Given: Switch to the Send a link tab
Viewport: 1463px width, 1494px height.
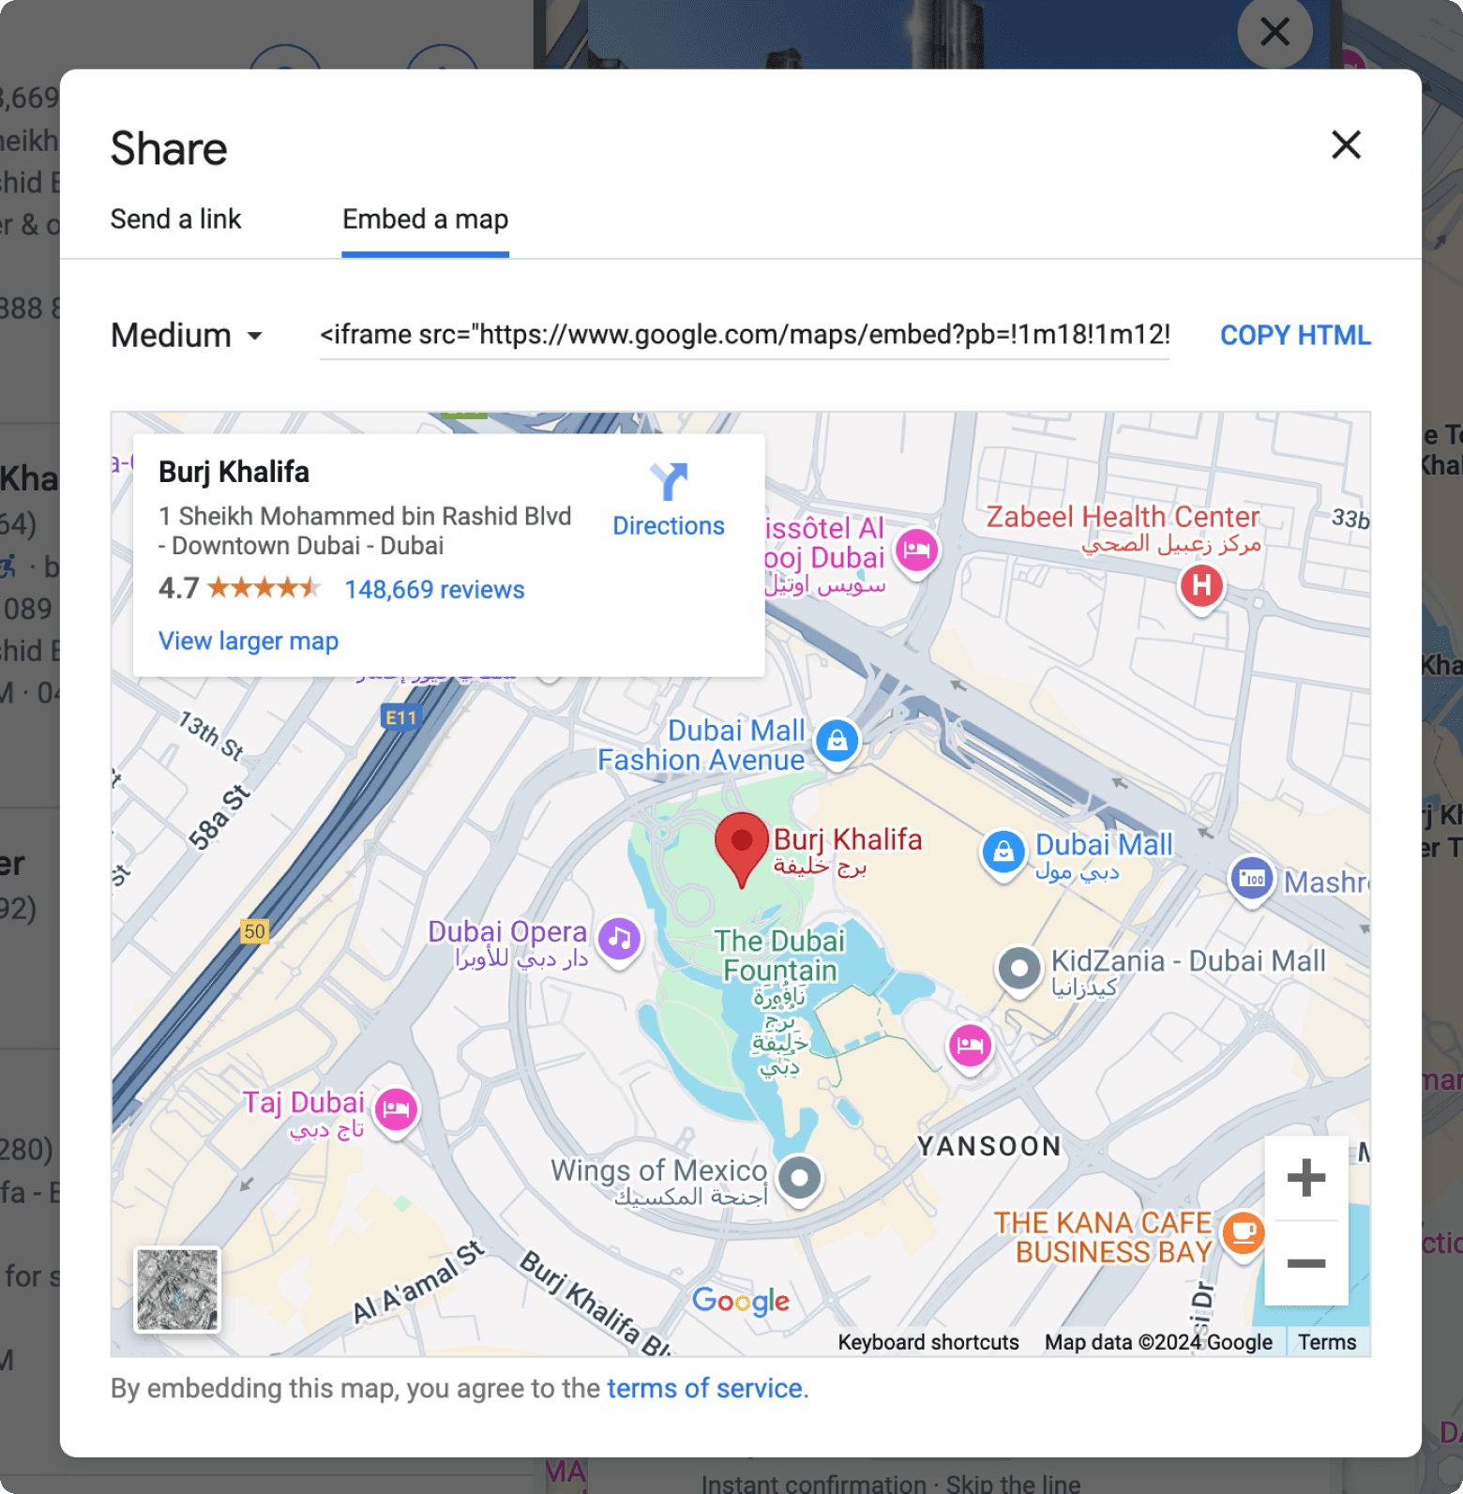Looking at the screenshot, I should pos(175,219).
